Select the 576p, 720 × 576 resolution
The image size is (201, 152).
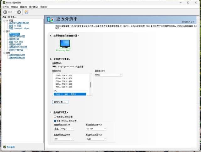(x=64, y=78)
